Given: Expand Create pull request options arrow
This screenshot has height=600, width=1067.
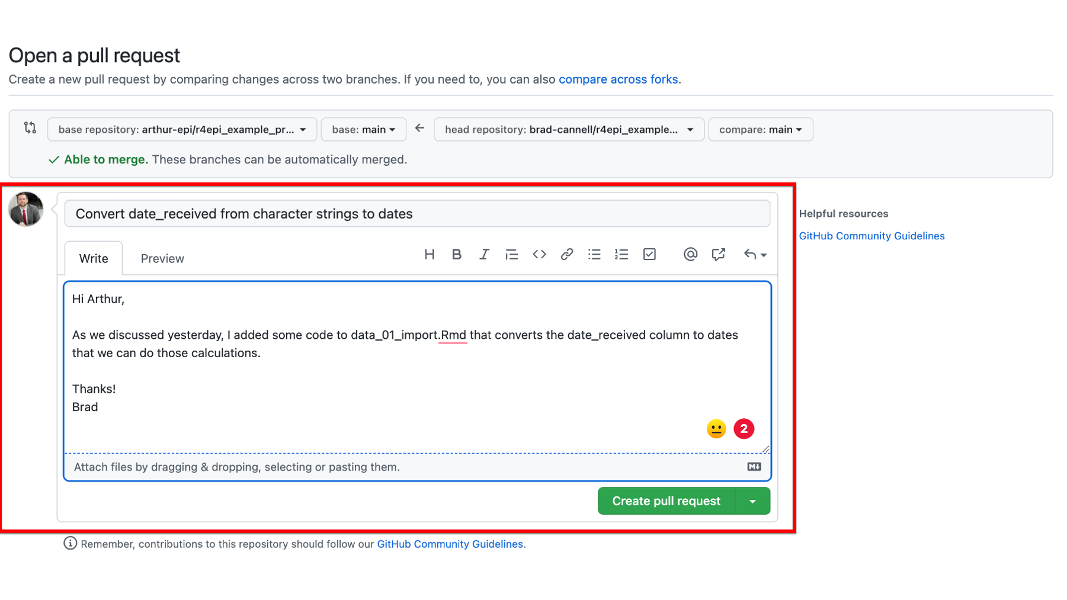Looking at the screenshot, I should click(x=752, y=501).
